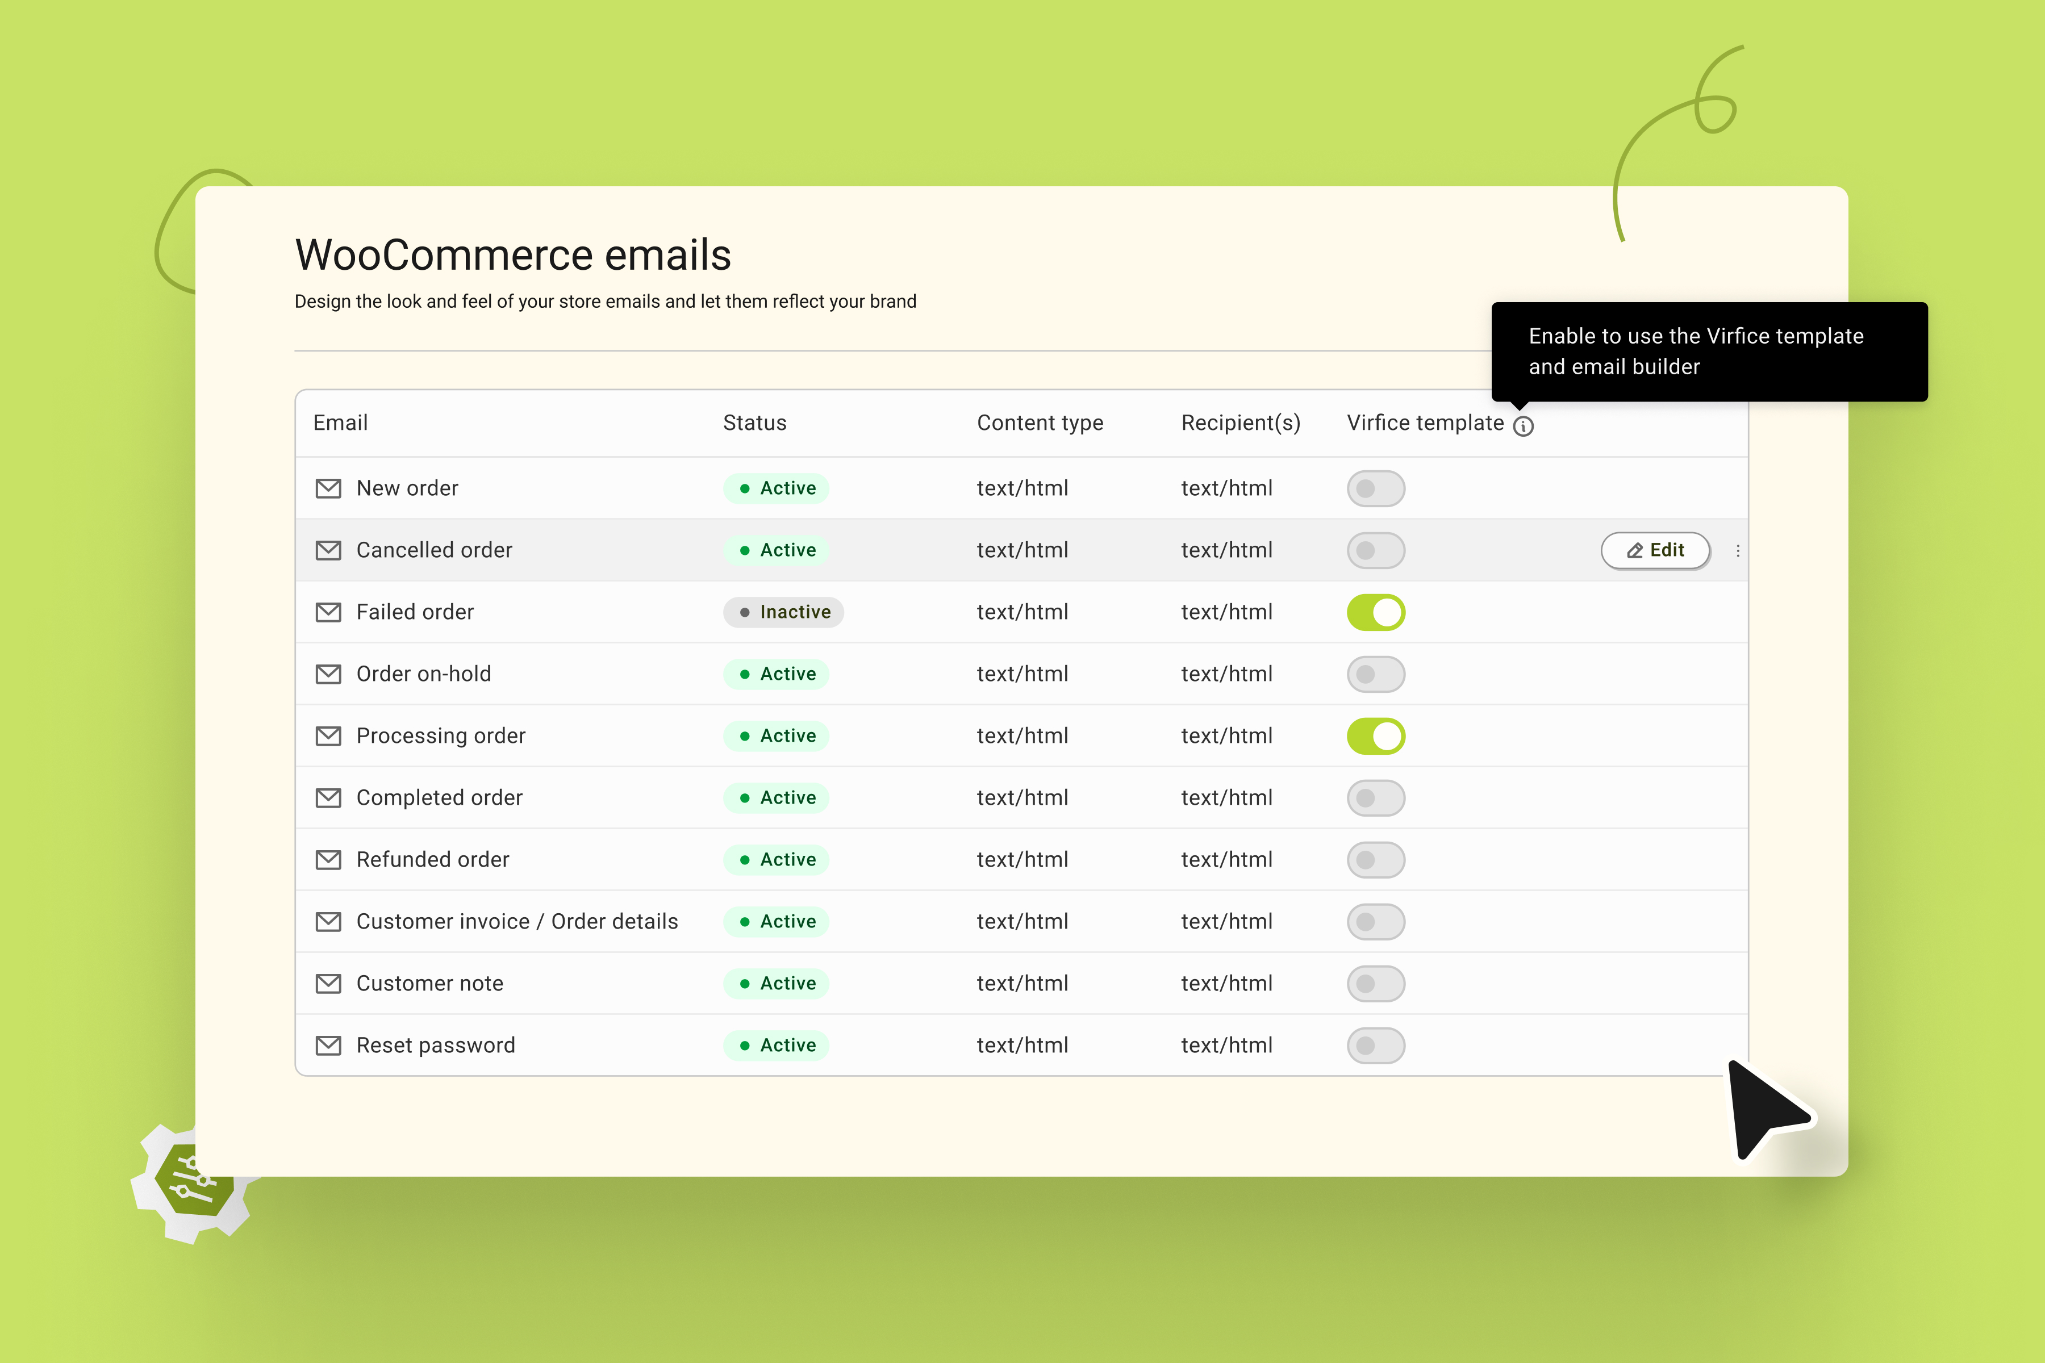The image size is (2045, 1363).
Task: Click the envelope icon for Failed order
Action: [x=328, y=612]
